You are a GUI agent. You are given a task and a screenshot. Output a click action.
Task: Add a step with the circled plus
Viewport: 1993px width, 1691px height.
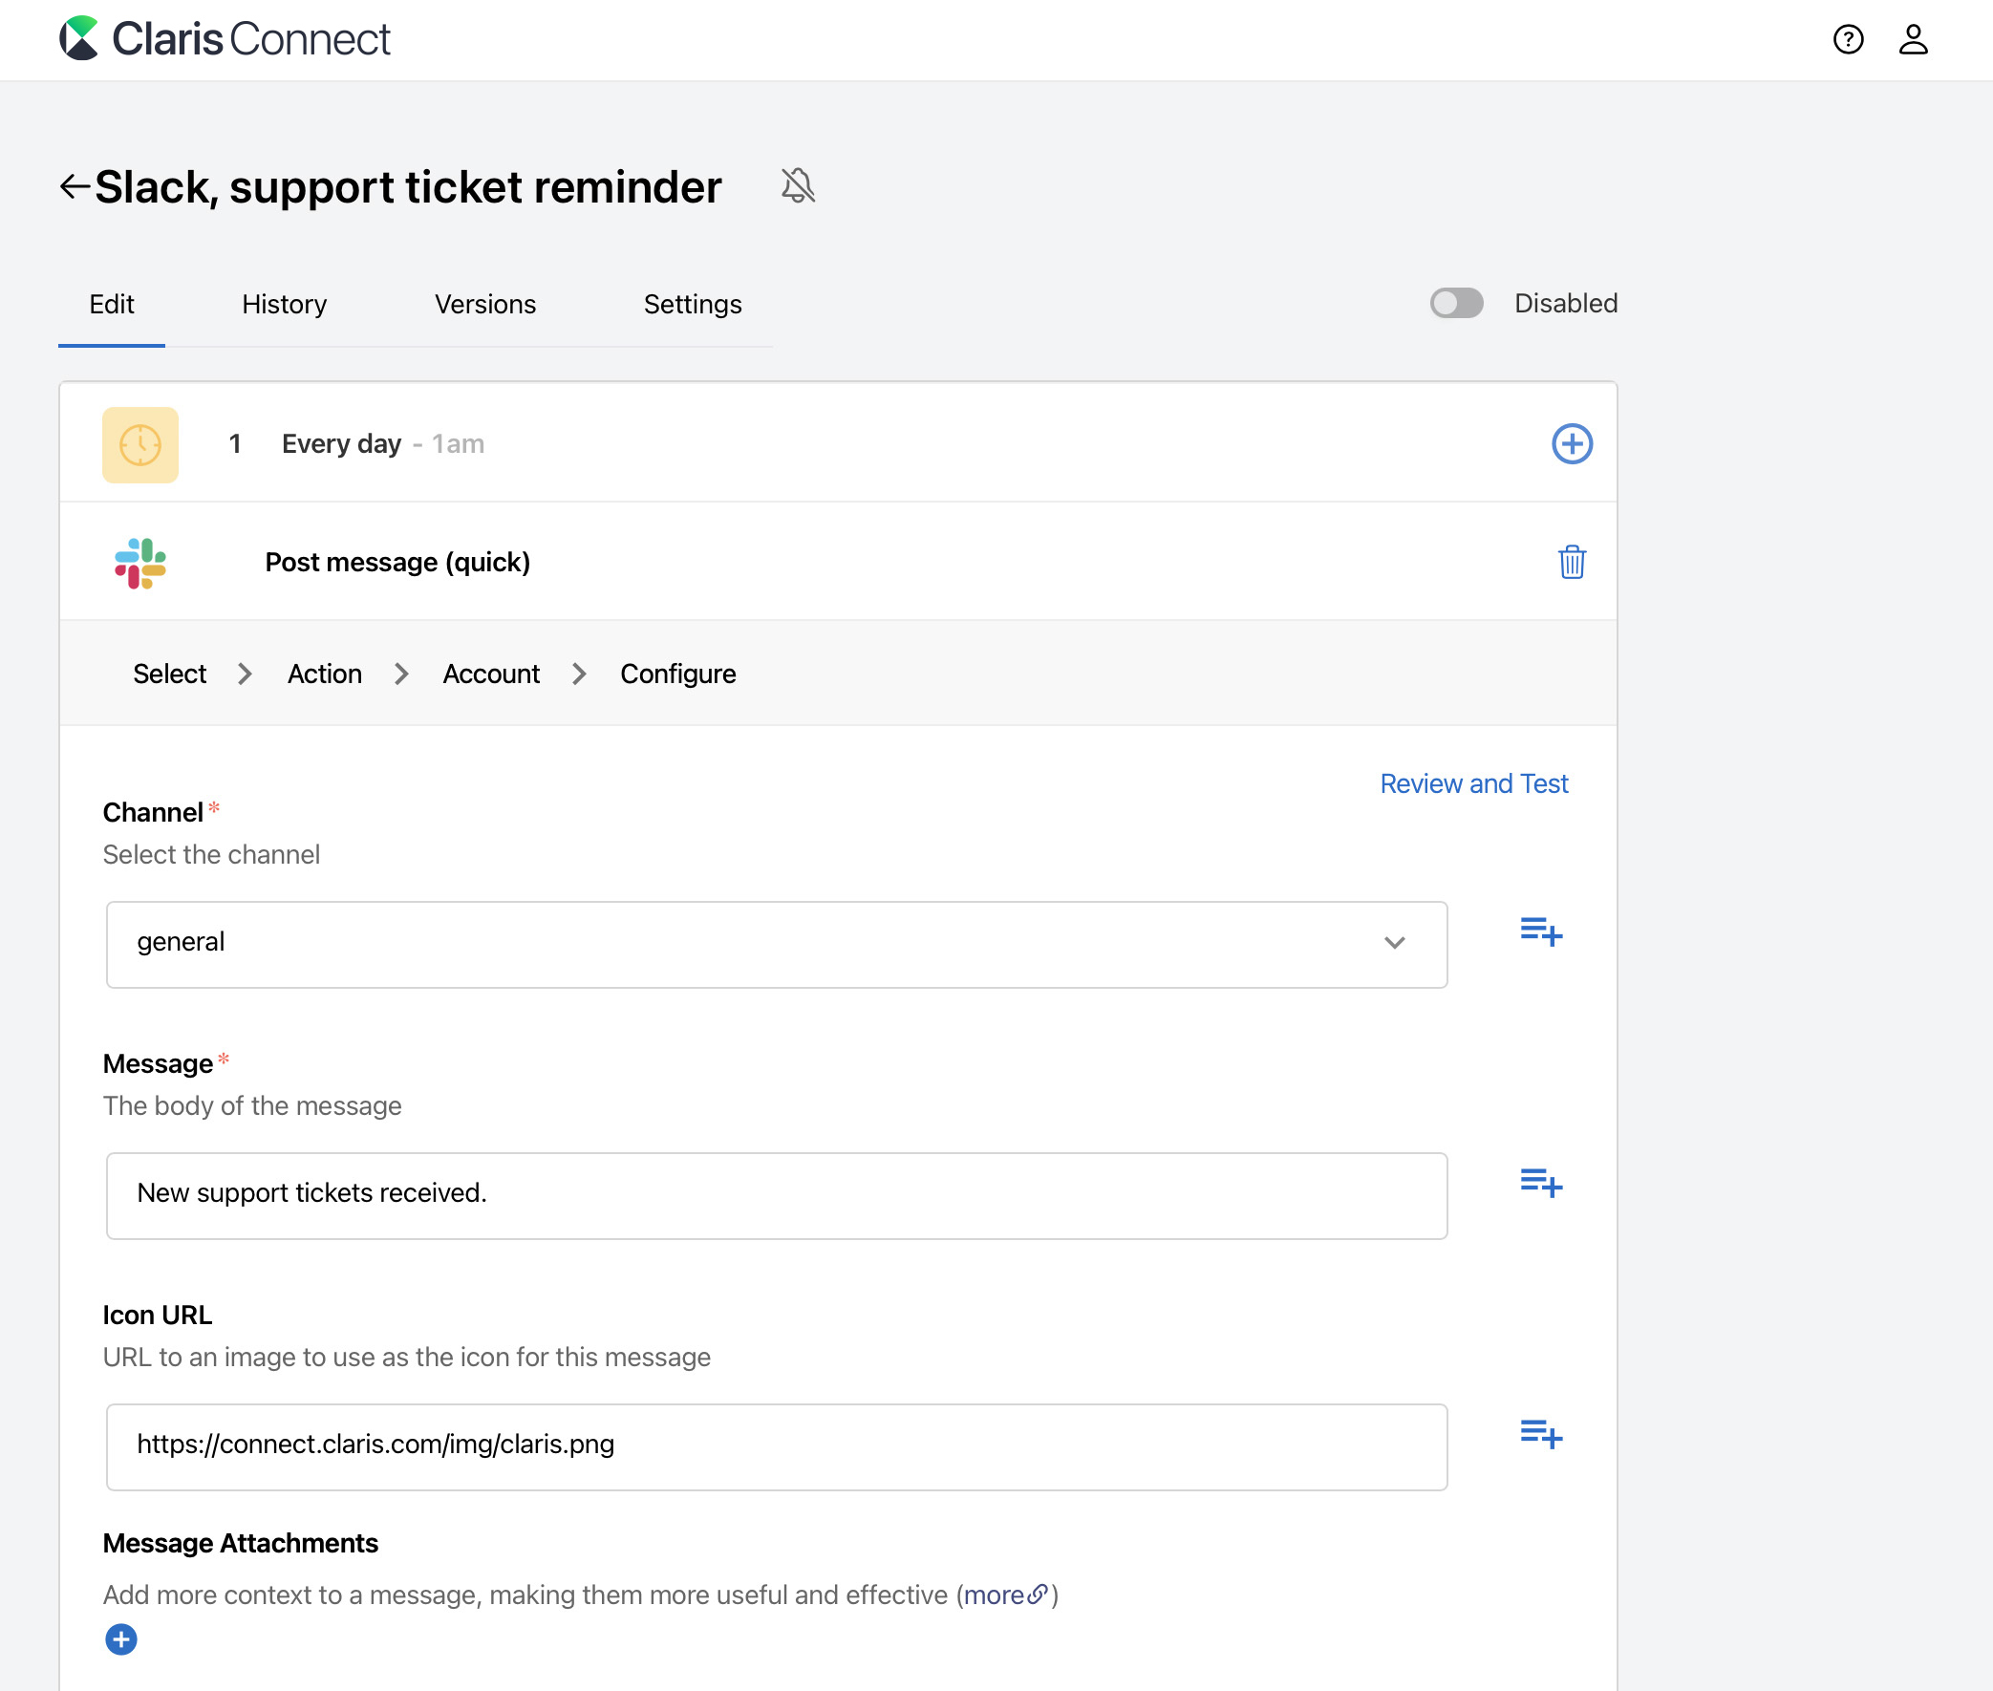pos(1572,444)
